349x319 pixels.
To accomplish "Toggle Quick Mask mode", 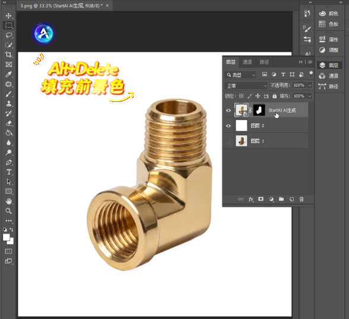I will point(8,251).
